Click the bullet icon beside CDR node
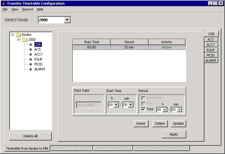 (x=31, y=44)
